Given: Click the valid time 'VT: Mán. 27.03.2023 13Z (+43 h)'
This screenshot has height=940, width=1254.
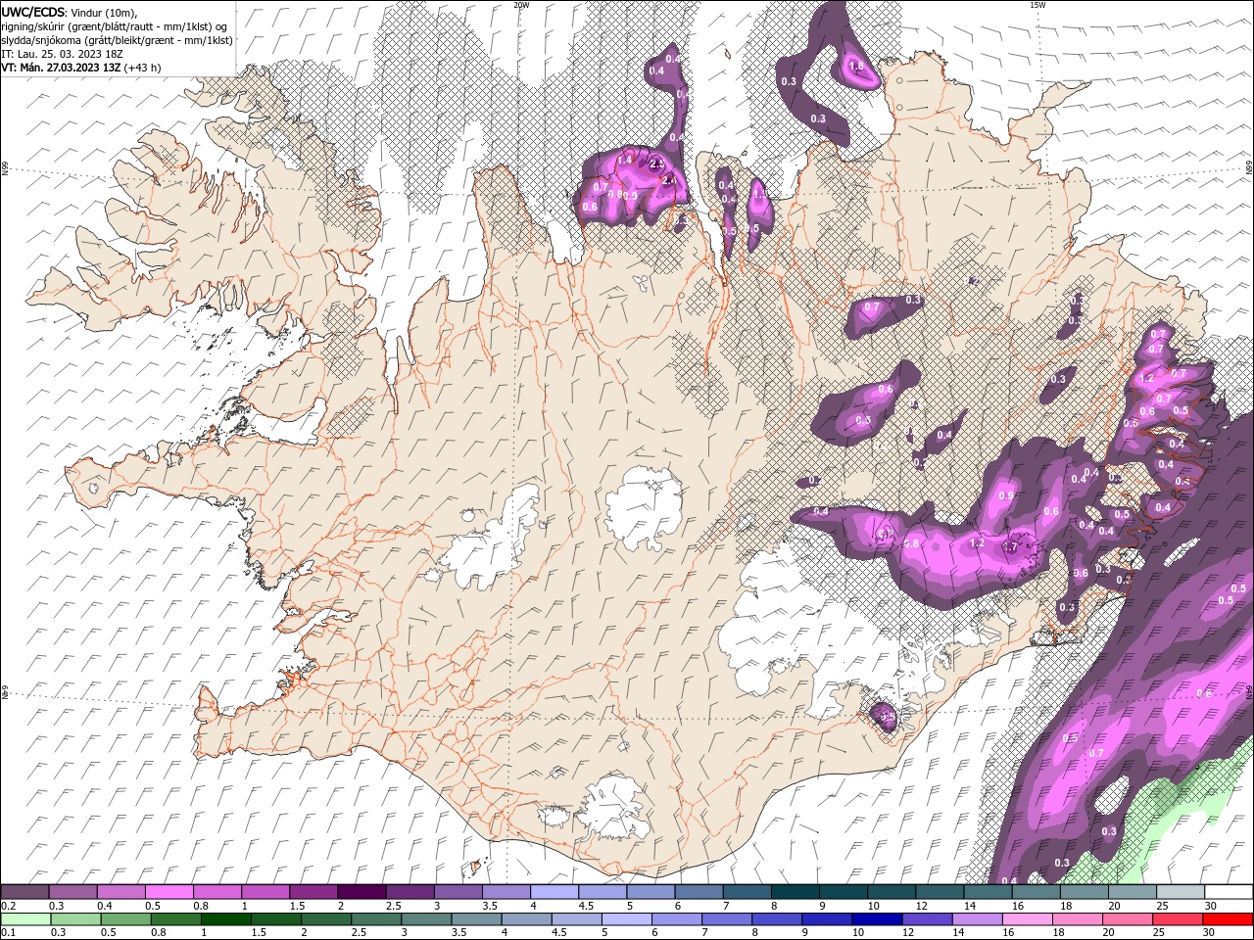Looking at the screenshot, I should click(x=81, y=68).
